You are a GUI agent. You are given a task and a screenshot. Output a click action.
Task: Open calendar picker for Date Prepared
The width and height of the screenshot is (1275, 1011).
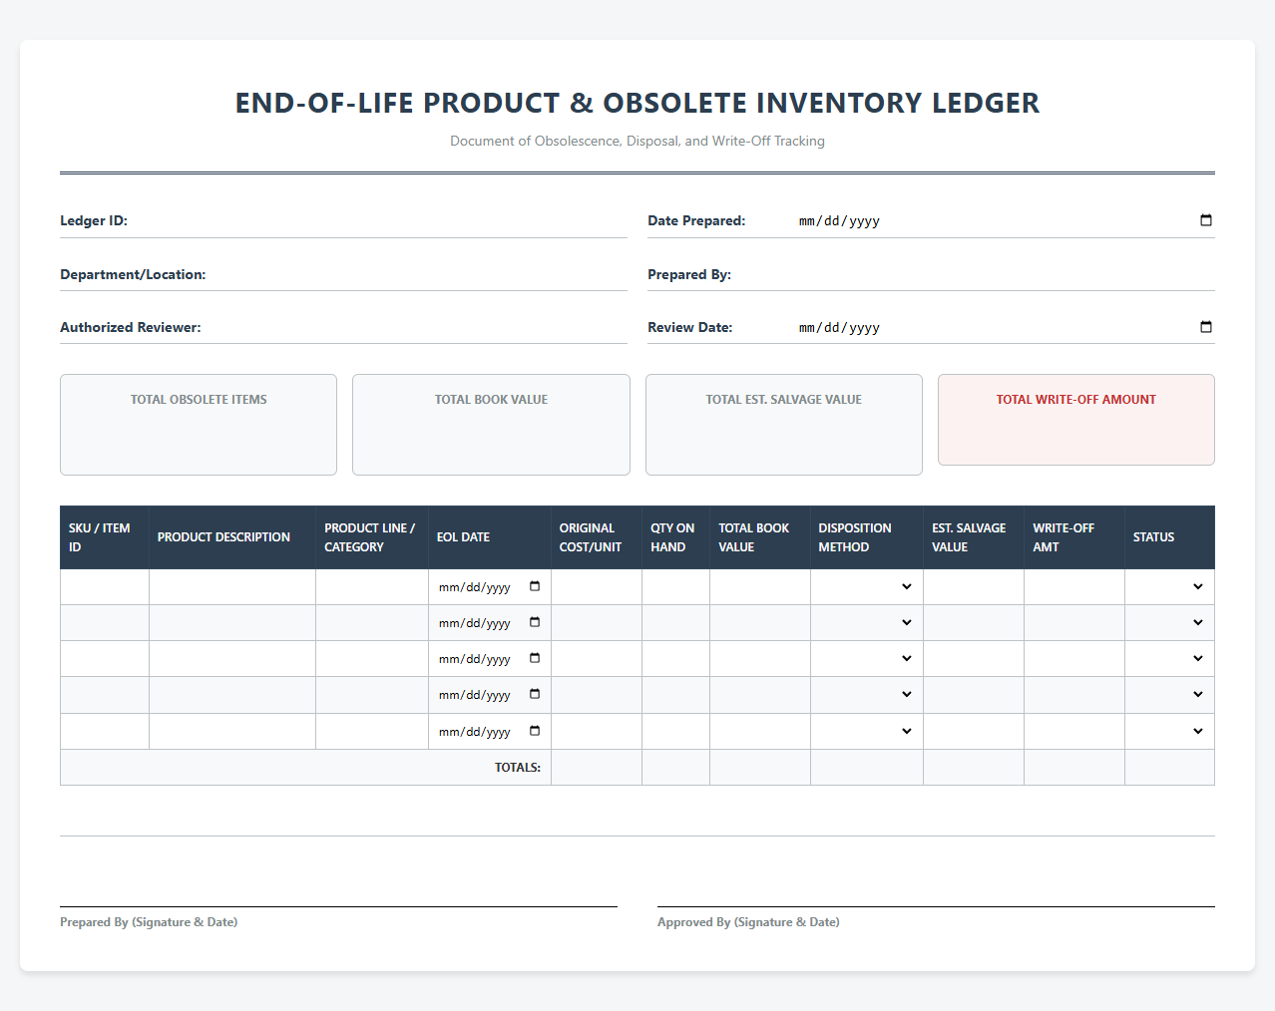(x=1205, y=220)
